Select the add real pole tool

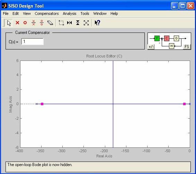pyautogui.click(x=17, y=23)
